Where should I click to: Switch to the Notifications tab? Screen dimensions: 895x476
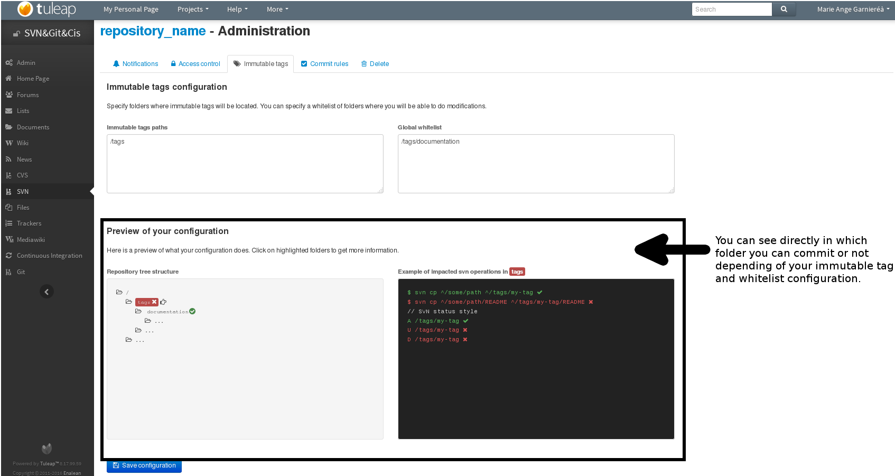click(135, 64)
